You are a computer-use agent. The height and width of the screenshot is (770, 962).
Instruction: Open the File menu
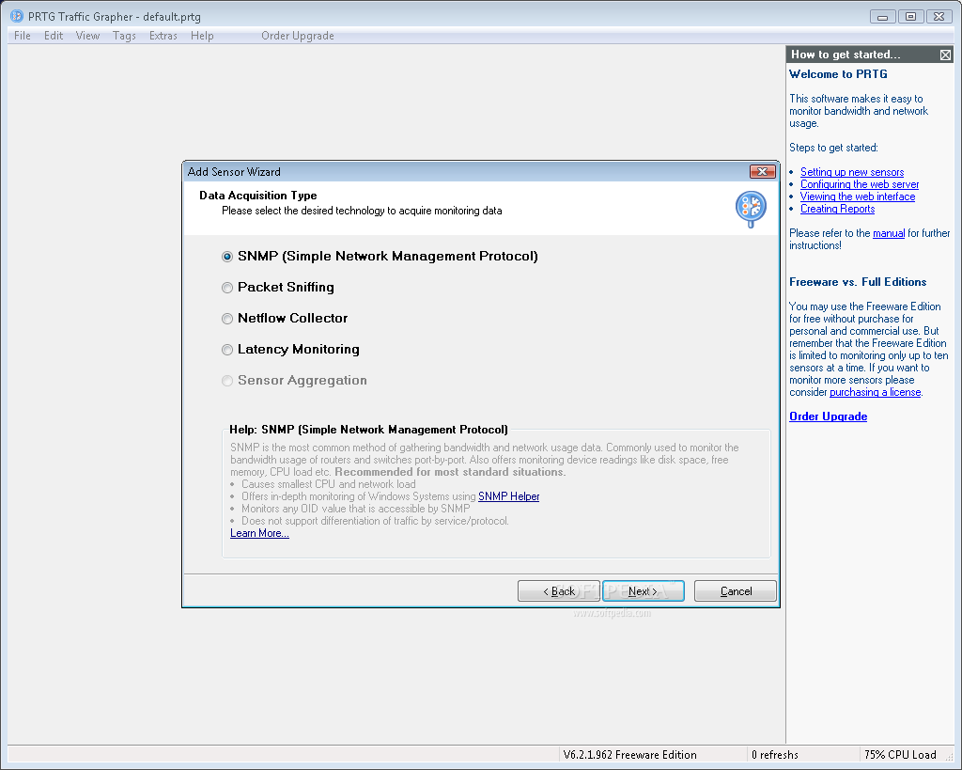click(x=23, y=36)
